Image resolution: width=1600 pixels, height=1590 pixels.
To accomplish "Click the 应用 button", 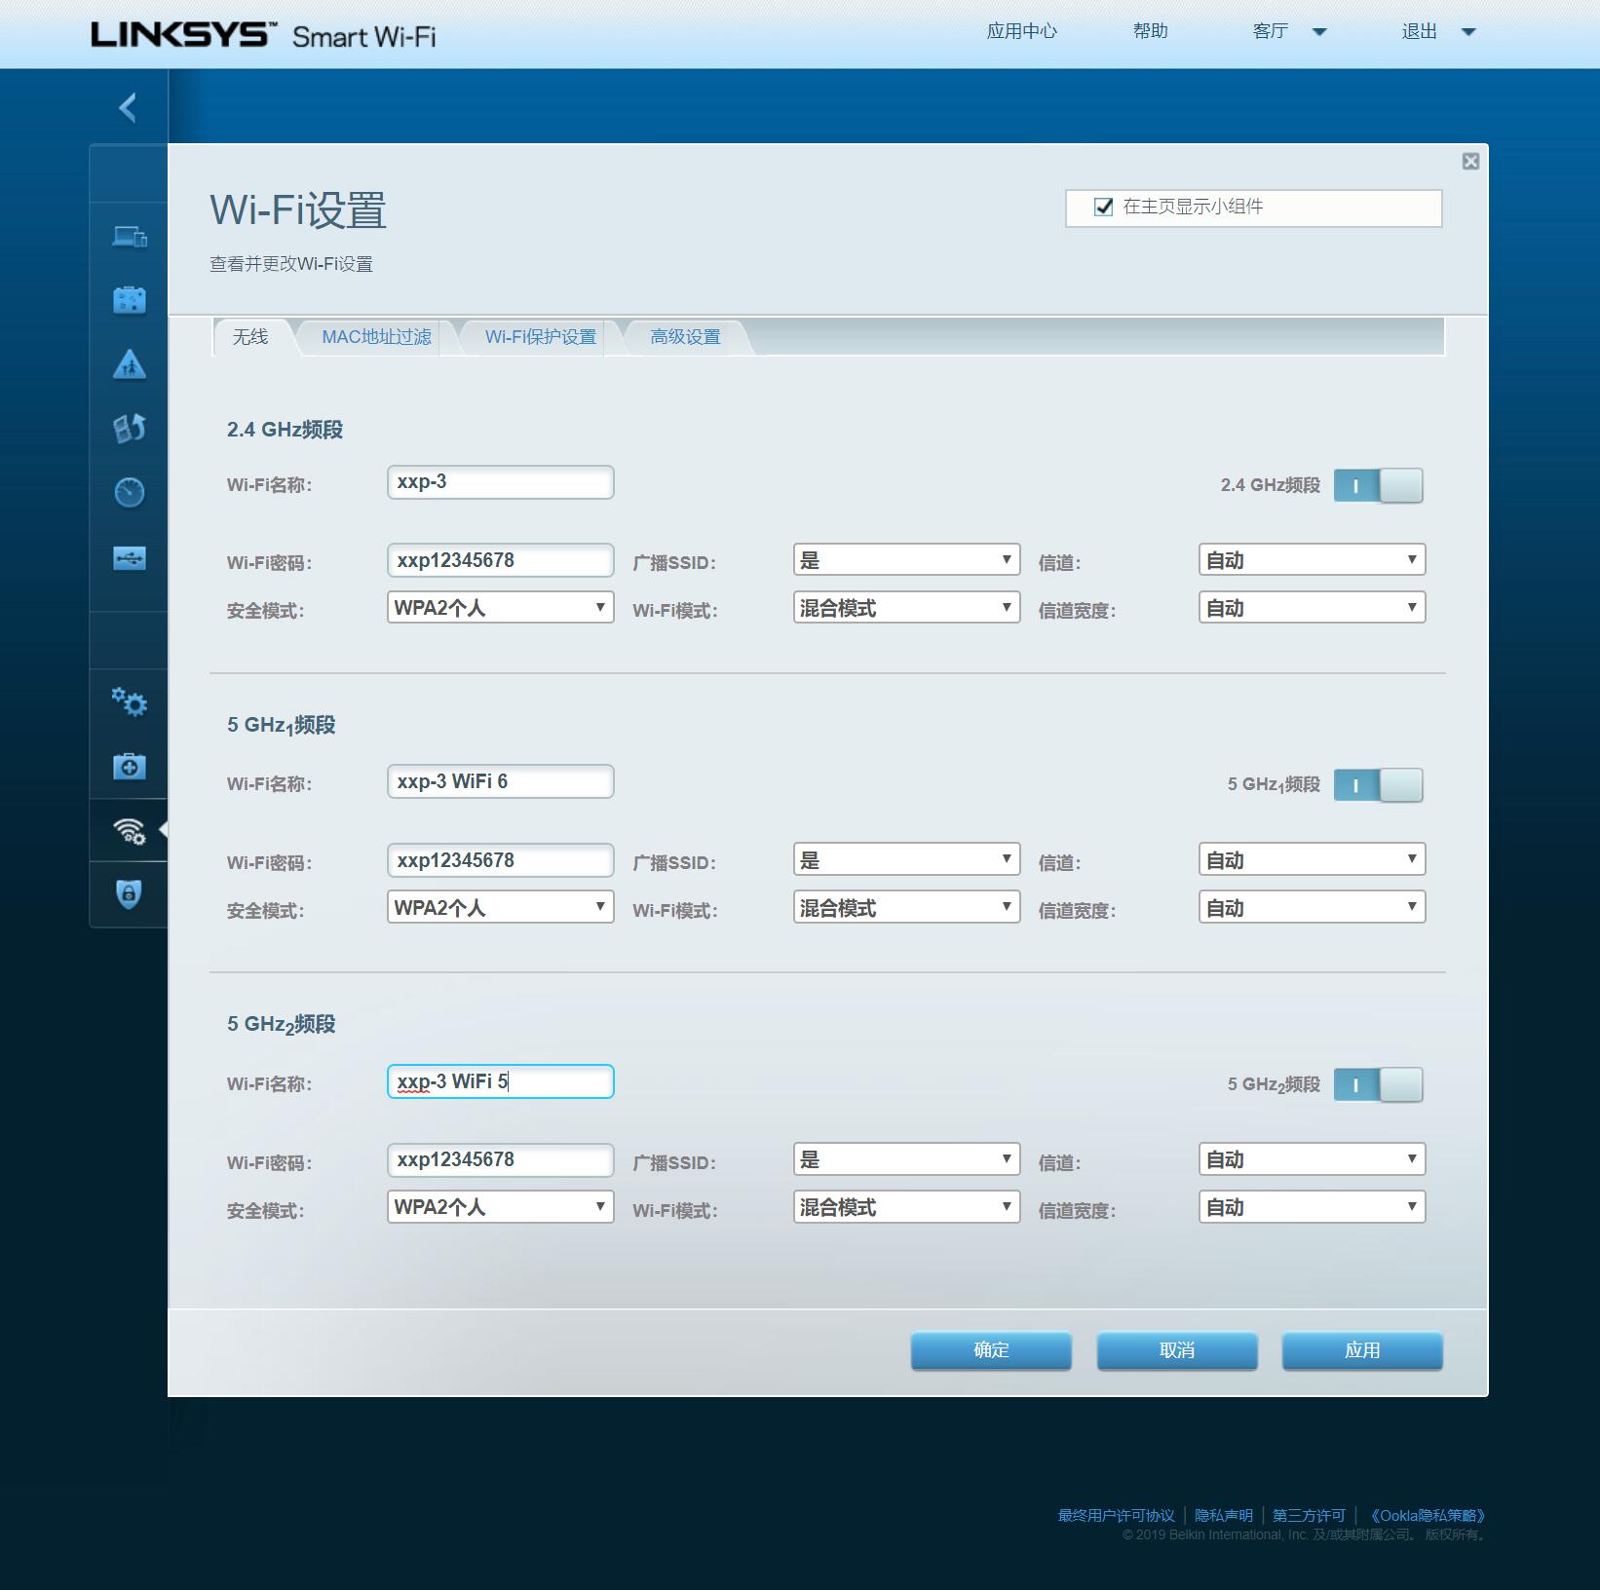I will (x=1362, y=1350).
